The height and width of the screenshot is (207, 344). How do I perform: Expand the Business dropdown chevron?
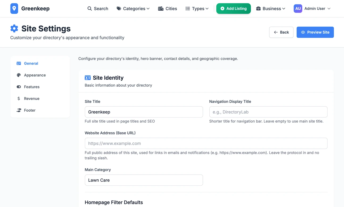[284, 9]
